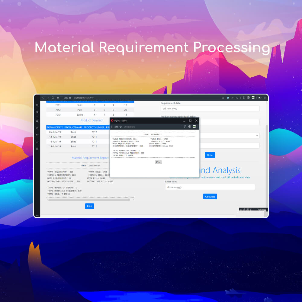Select the 7011 product number cell
The width and height of the screenshot is (302, 302).
point(58,105)
